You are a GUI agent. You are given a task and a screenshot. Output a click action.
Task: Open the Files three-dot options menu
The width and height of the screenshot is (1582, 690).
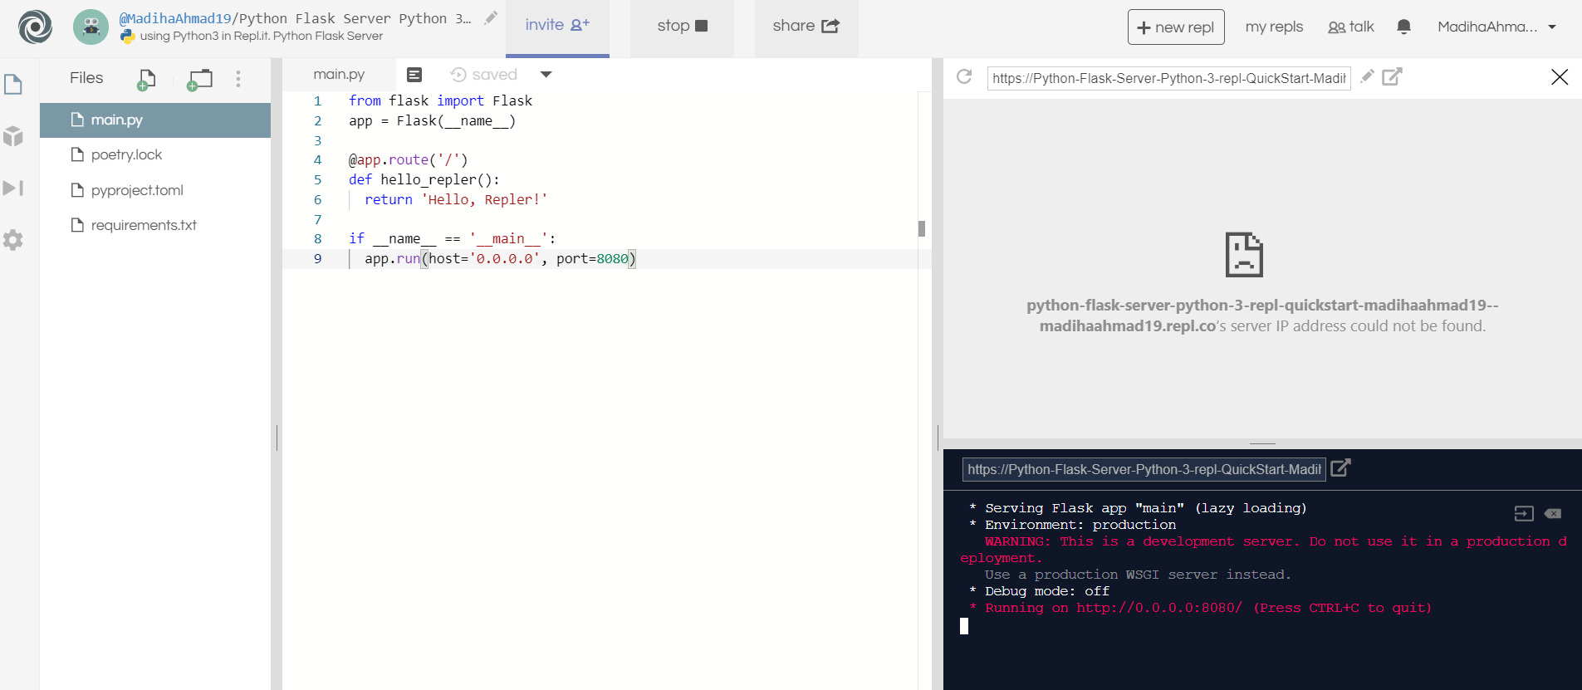tap(238, 79)
